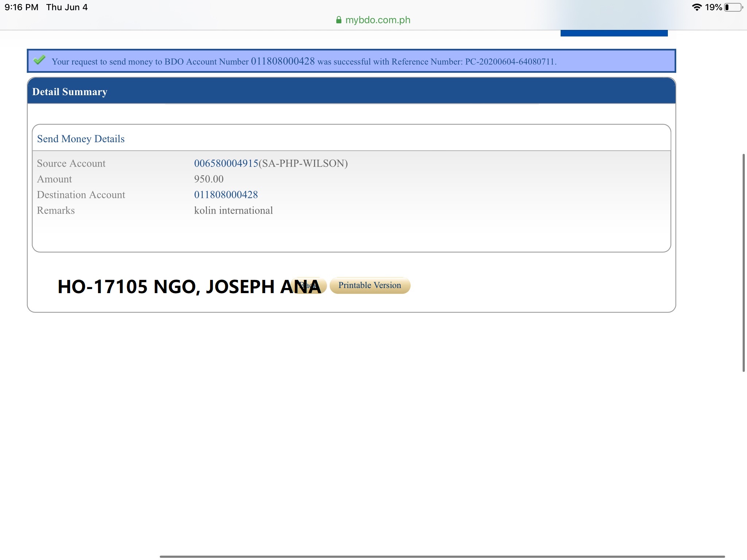Tap the padlock icon in address bar
747x560 pixels.
point(339,20)
